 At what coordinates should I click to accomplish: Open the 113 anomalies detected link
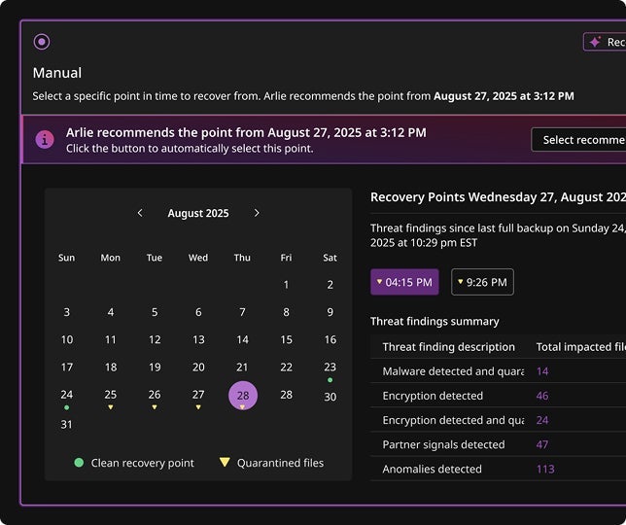[545, 469]
